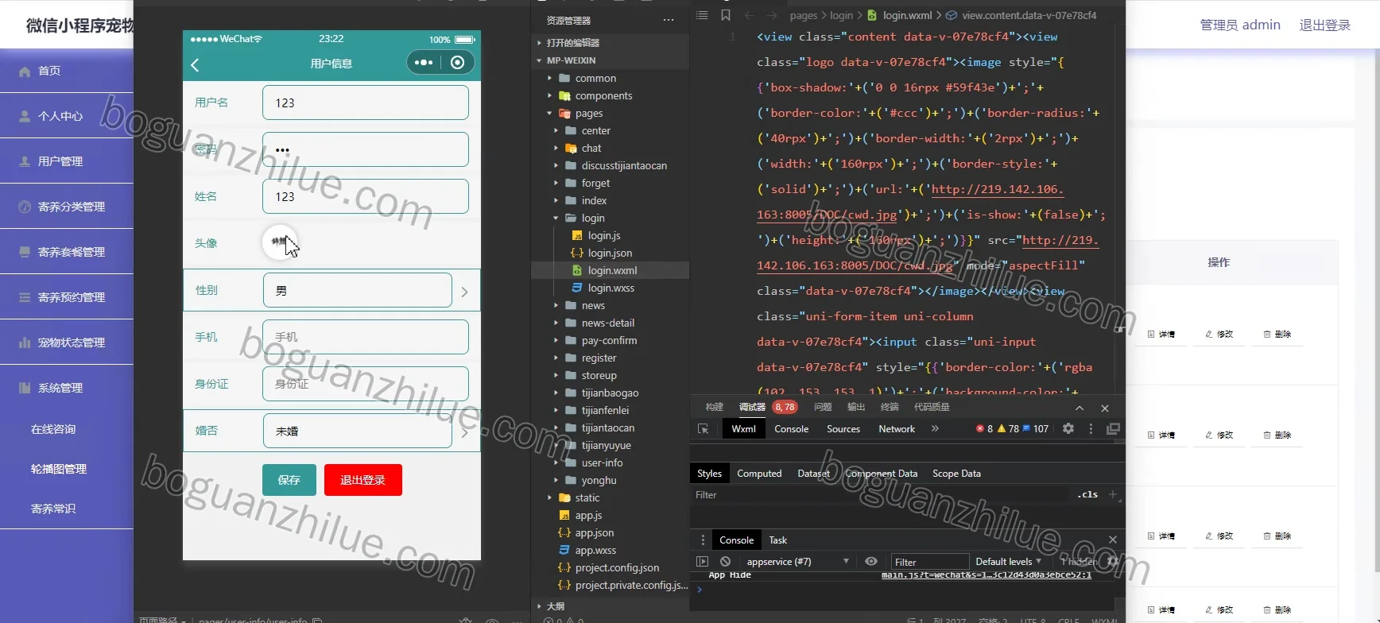This screenshot has height=623, width=1380.
Task: Add new style rule with plus icon
Action: [x=1113, y=494]
